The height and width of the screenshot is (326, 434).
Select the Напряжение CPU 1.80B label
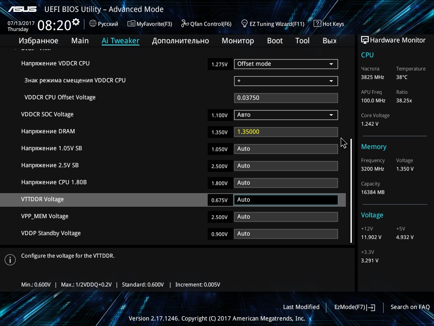coord(54,182)
